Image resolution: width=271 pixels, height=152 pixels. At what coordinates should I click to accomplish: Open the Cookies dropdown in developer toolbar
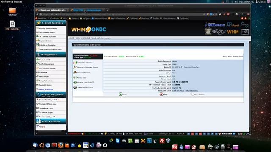coord(54,19)
